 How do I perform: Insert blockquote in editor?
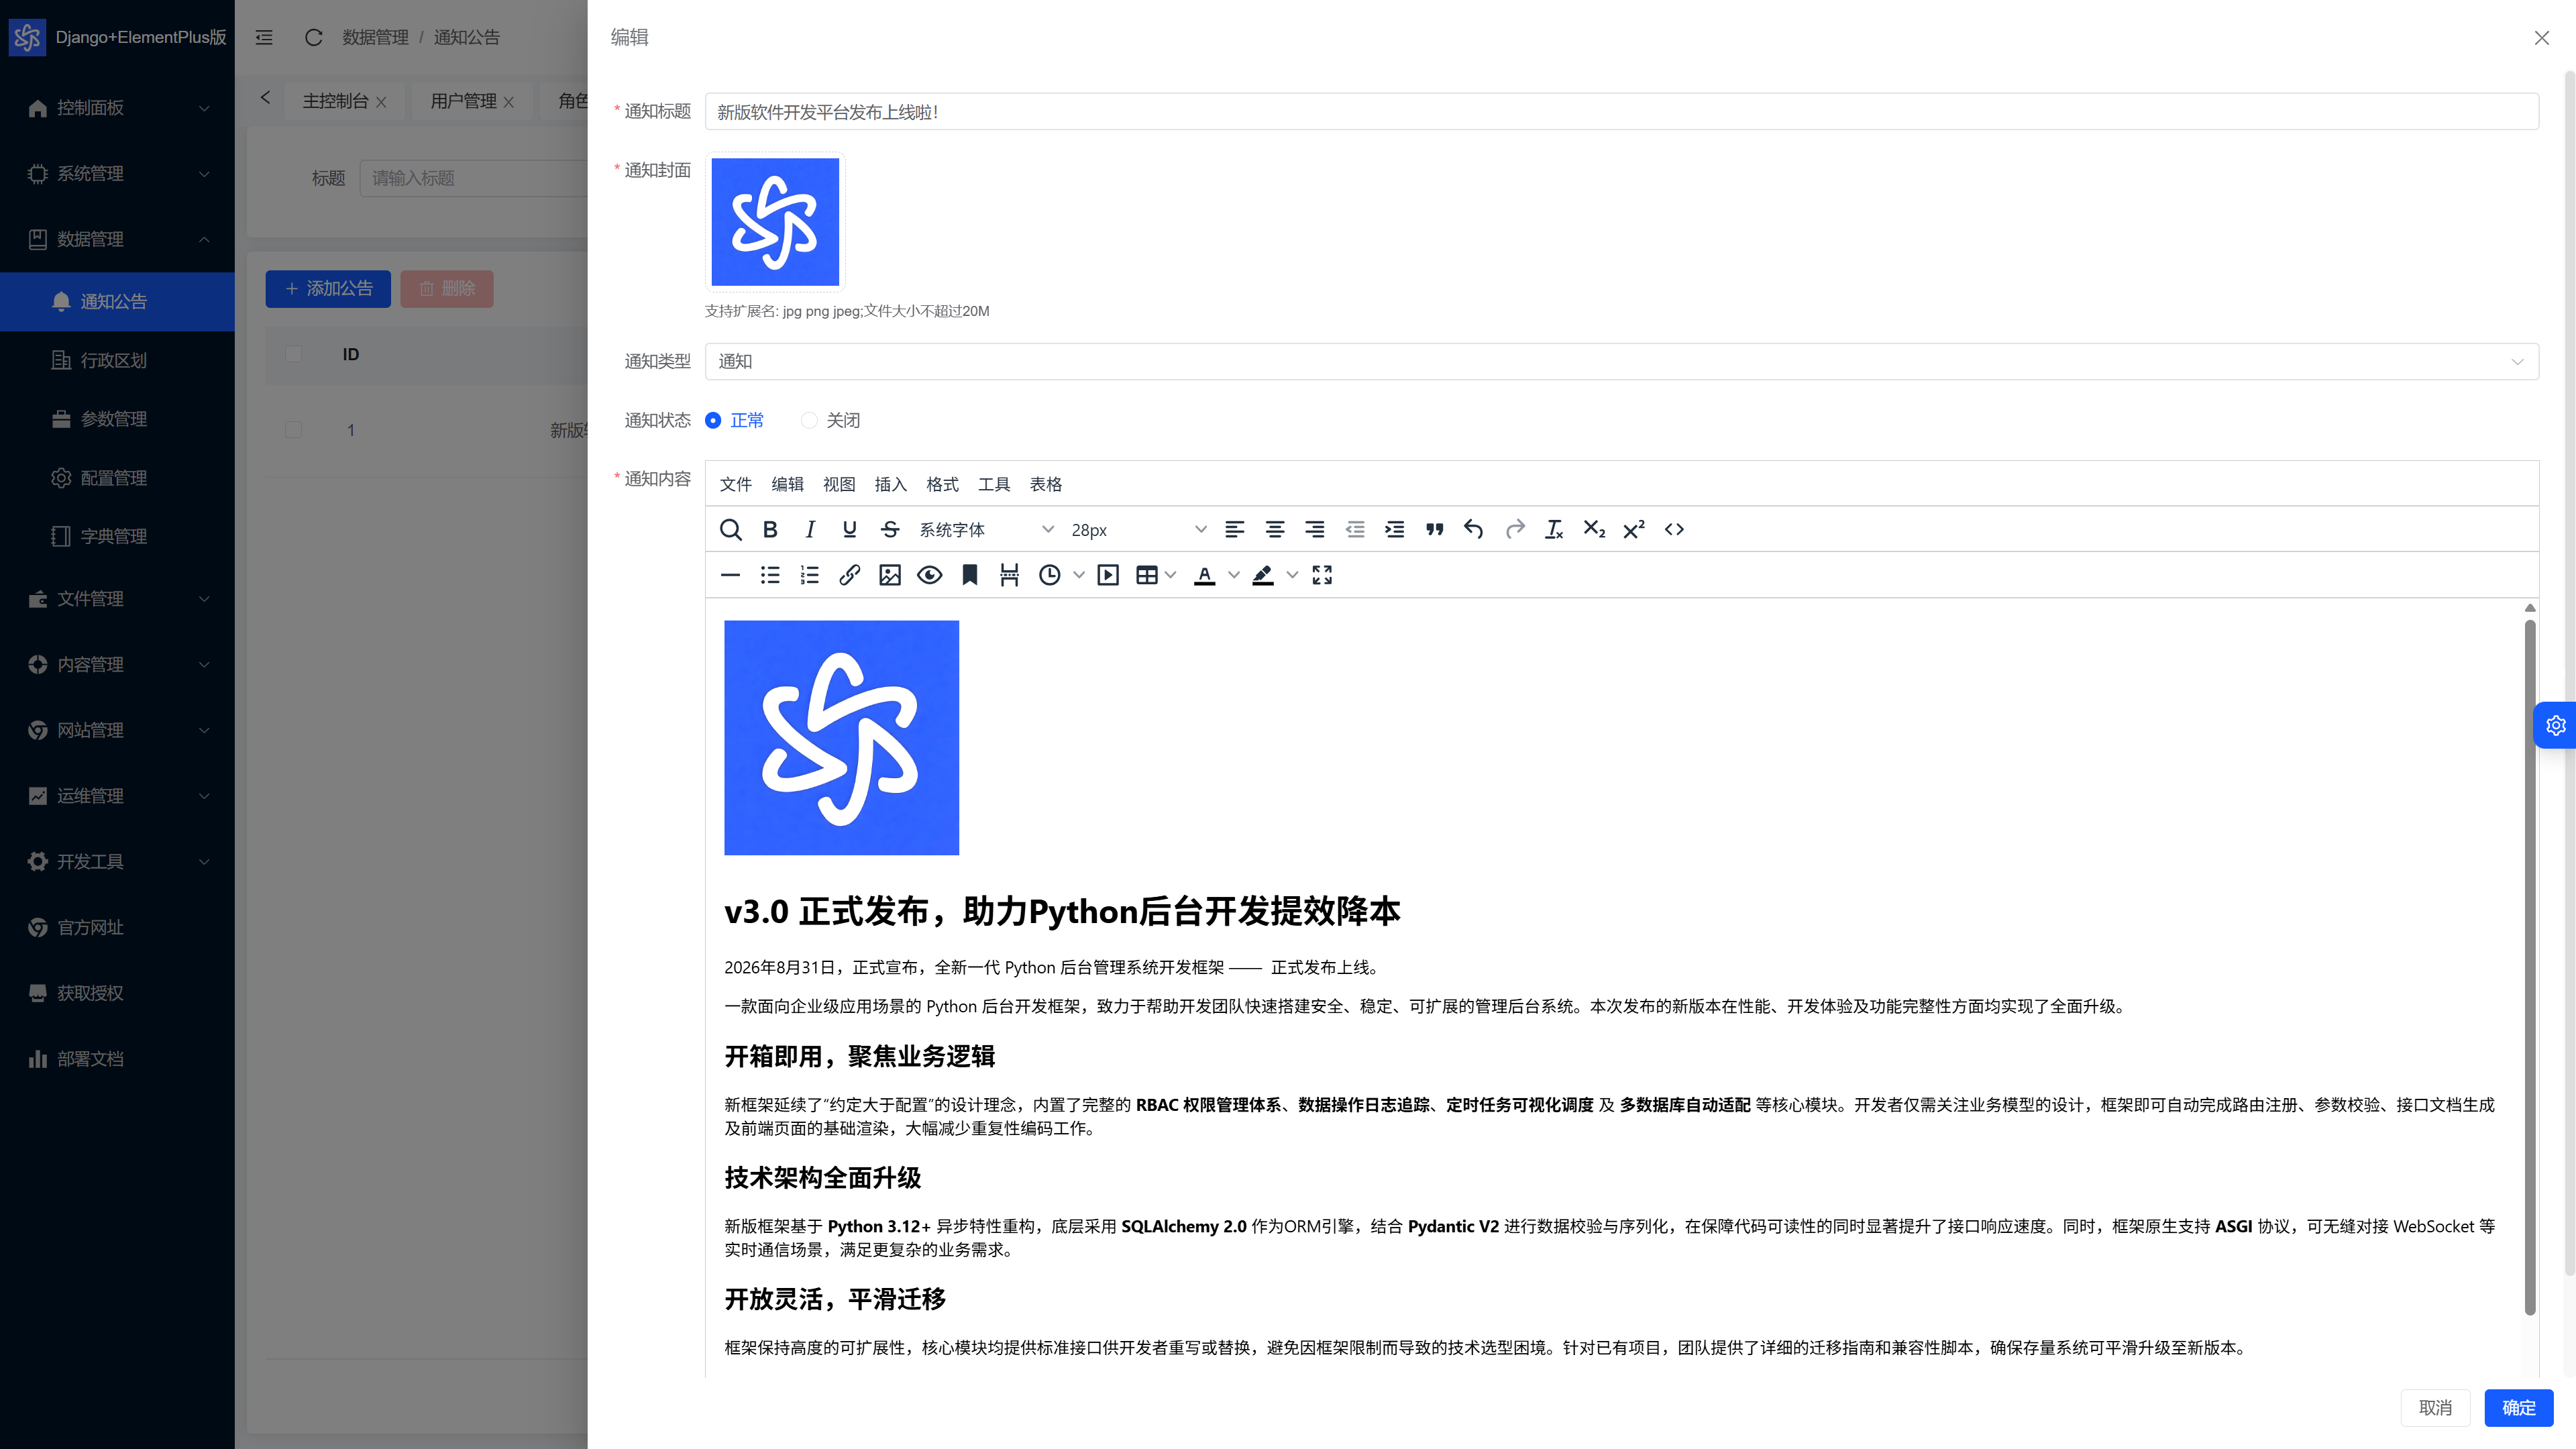(x=1435, y=530)
